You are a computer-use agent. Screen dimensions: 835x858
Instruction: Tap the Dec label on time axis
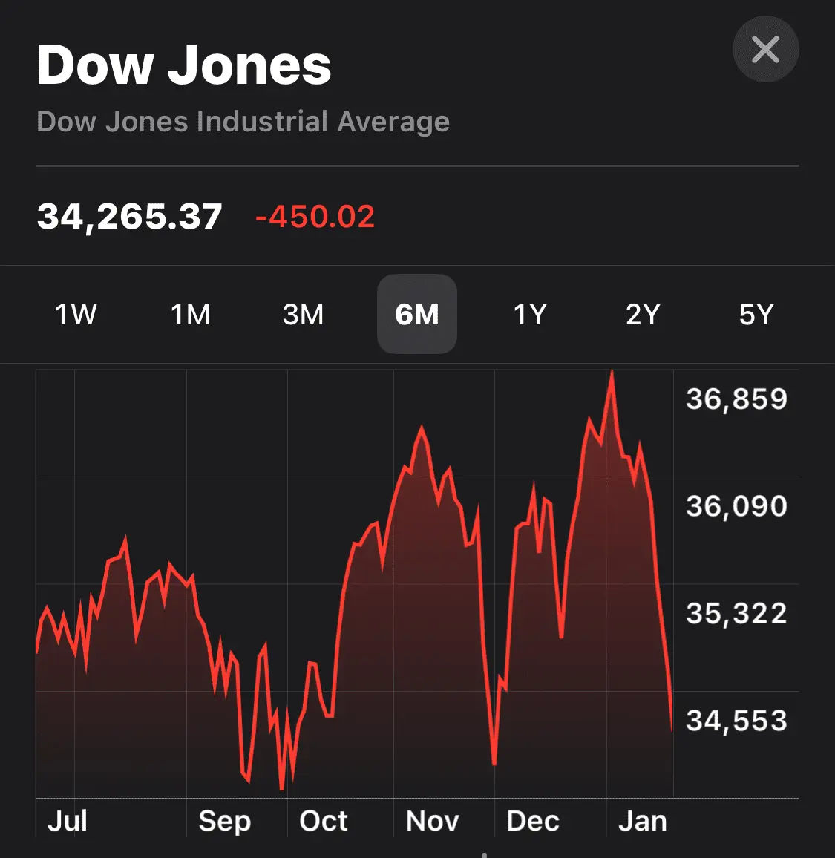[532, 821]
